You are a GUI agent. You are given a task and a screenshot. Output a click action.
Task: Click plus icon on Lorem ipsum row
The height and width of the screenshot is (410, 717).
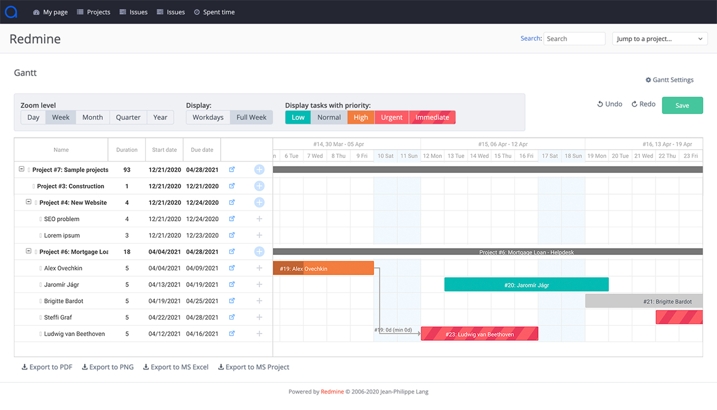point(259,235)
